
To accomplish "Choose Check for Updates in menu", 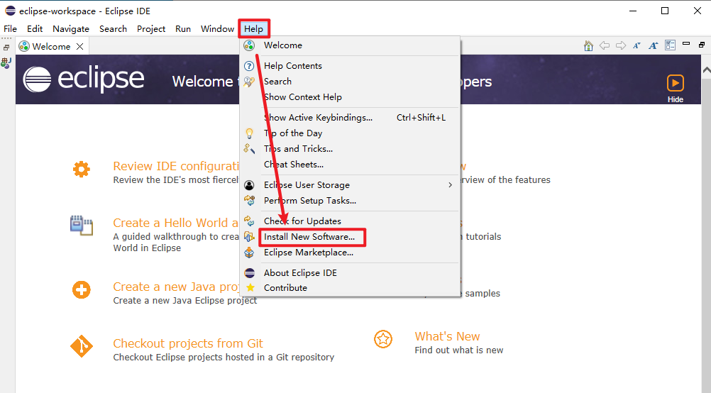I will point(302,221).
